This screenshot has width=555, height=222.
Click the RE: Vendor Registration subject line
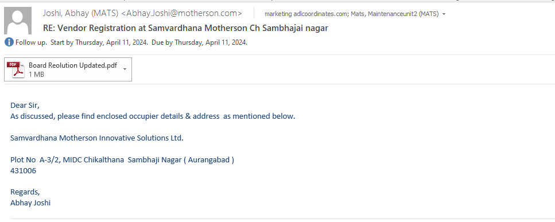[x=185, y=28]
